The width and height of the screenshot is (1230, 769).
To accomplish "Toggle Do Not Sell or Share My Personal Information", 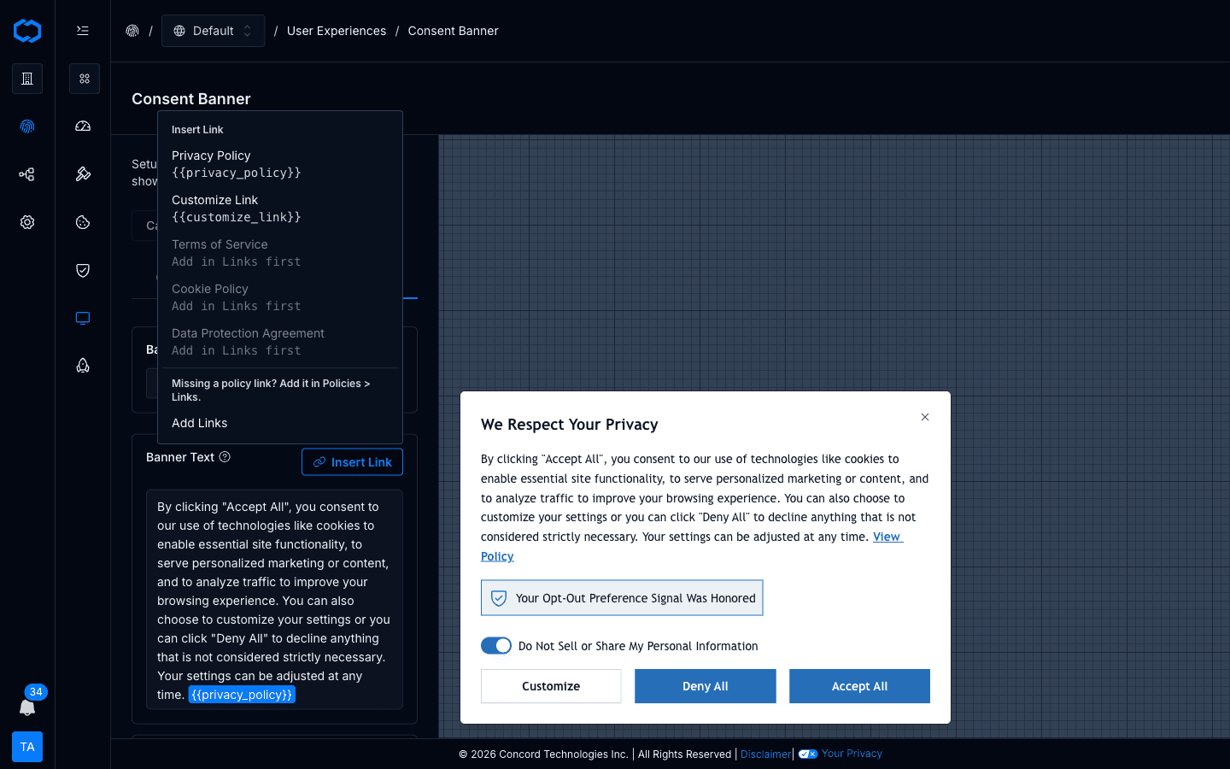I will tap(495, 645).
